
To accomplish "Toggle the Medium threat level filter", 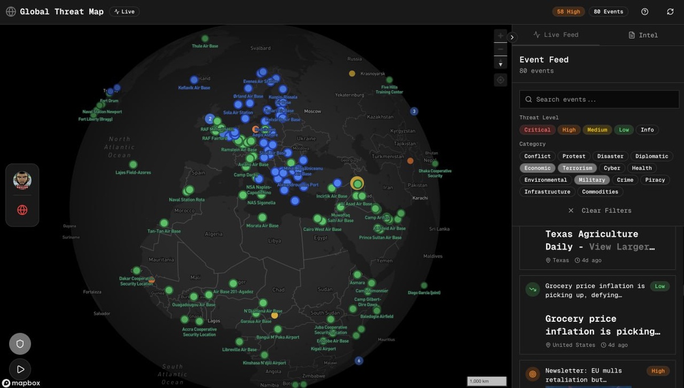I will 597,130.
